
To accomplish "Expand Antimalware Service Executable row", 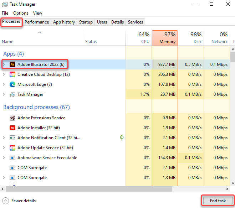I will point(4,158).
